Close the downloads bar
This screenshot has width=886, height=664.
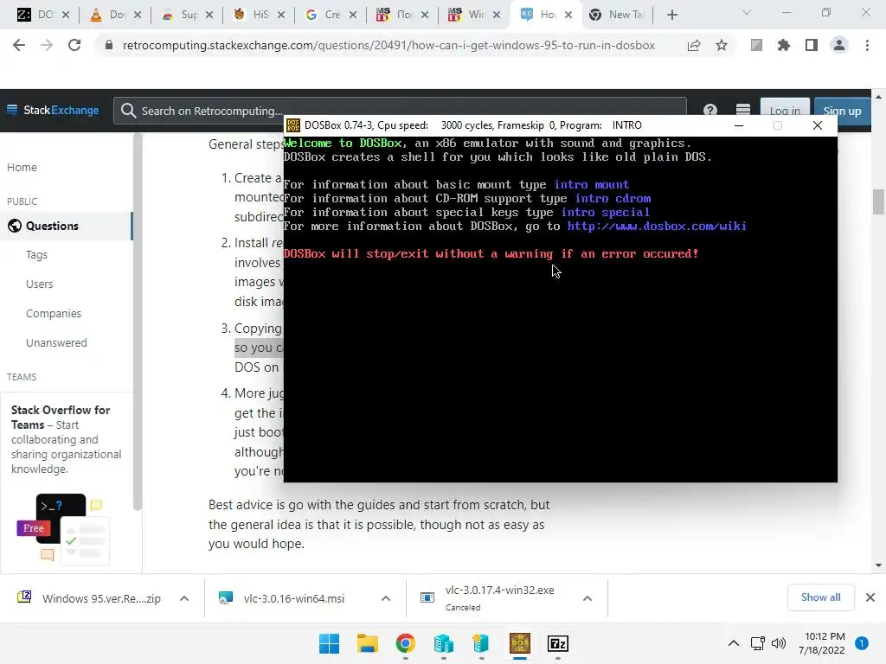(870, 597)
